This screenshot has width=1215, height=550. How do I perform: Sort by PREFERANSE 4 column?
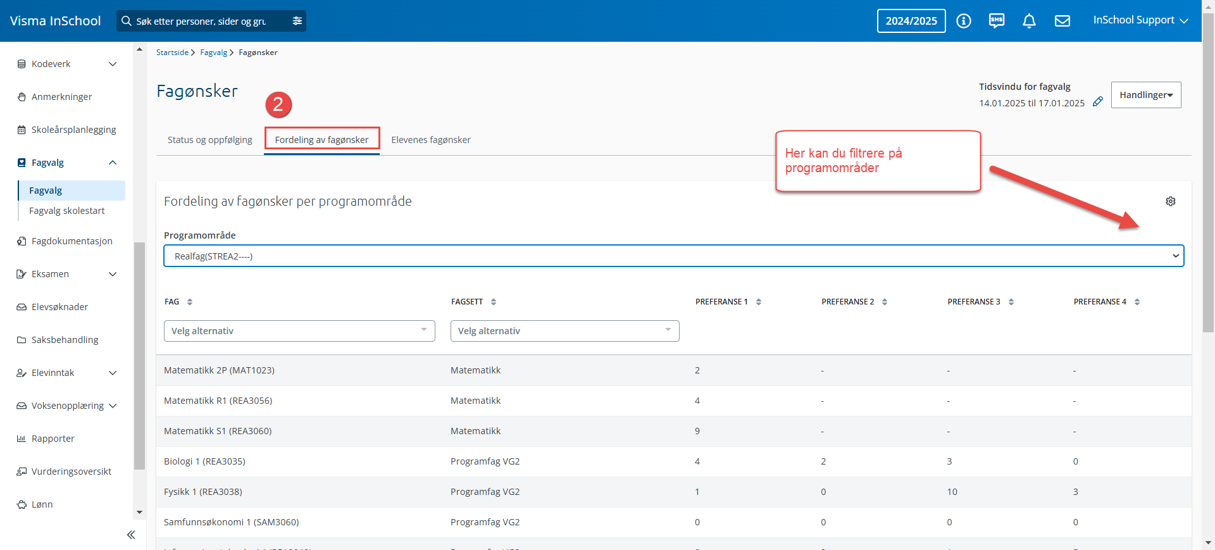[x=1137, y=302]
